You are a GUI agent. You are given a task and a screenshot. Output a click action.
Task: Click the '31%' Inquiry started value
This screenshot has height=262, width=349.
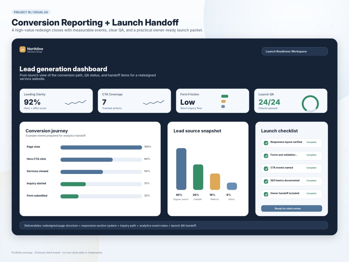coord(147,183)
